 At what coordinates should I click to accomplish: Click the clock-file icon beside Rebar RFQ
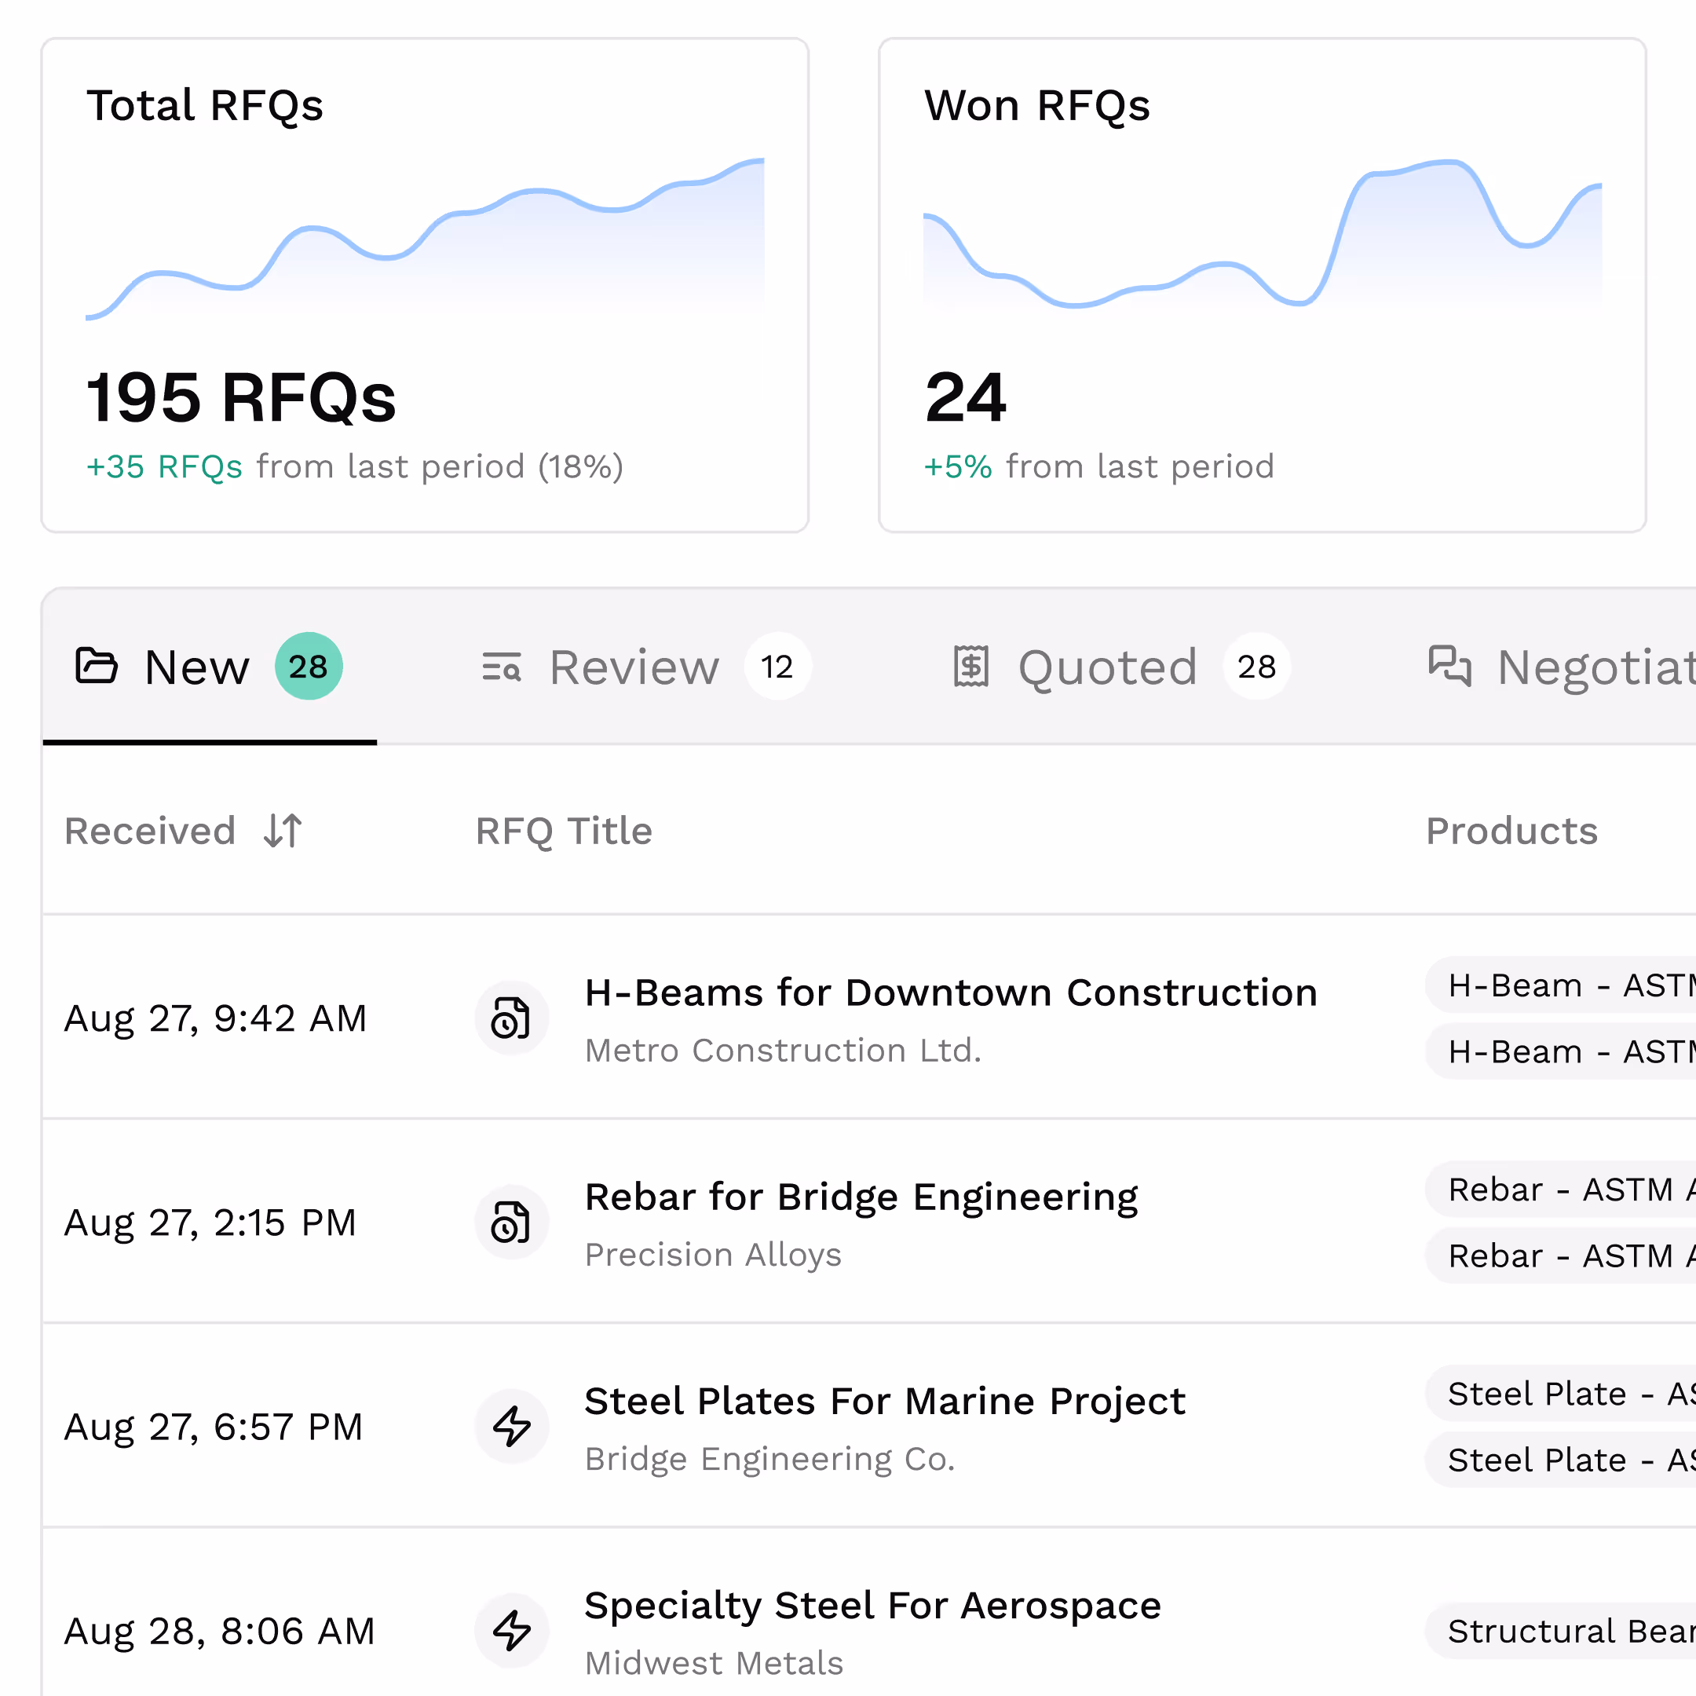(512, 1222)
